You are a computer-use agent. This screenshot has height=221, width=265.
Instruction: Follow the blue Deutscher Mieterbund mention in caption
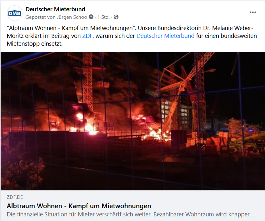165,36
